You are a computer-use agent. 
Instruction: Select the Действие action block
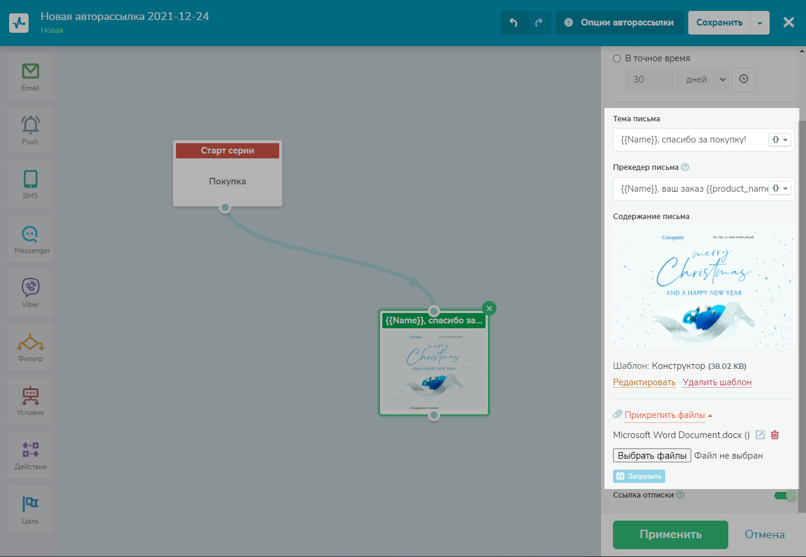click(30, 455)
